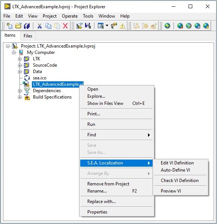Click the Paste clipboard toolbar icon
This screenshot has width=217, height=224.
coord(57,26)
